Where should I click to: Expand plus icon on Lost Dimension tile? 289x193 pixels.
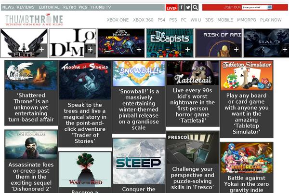tap(91, 50)
